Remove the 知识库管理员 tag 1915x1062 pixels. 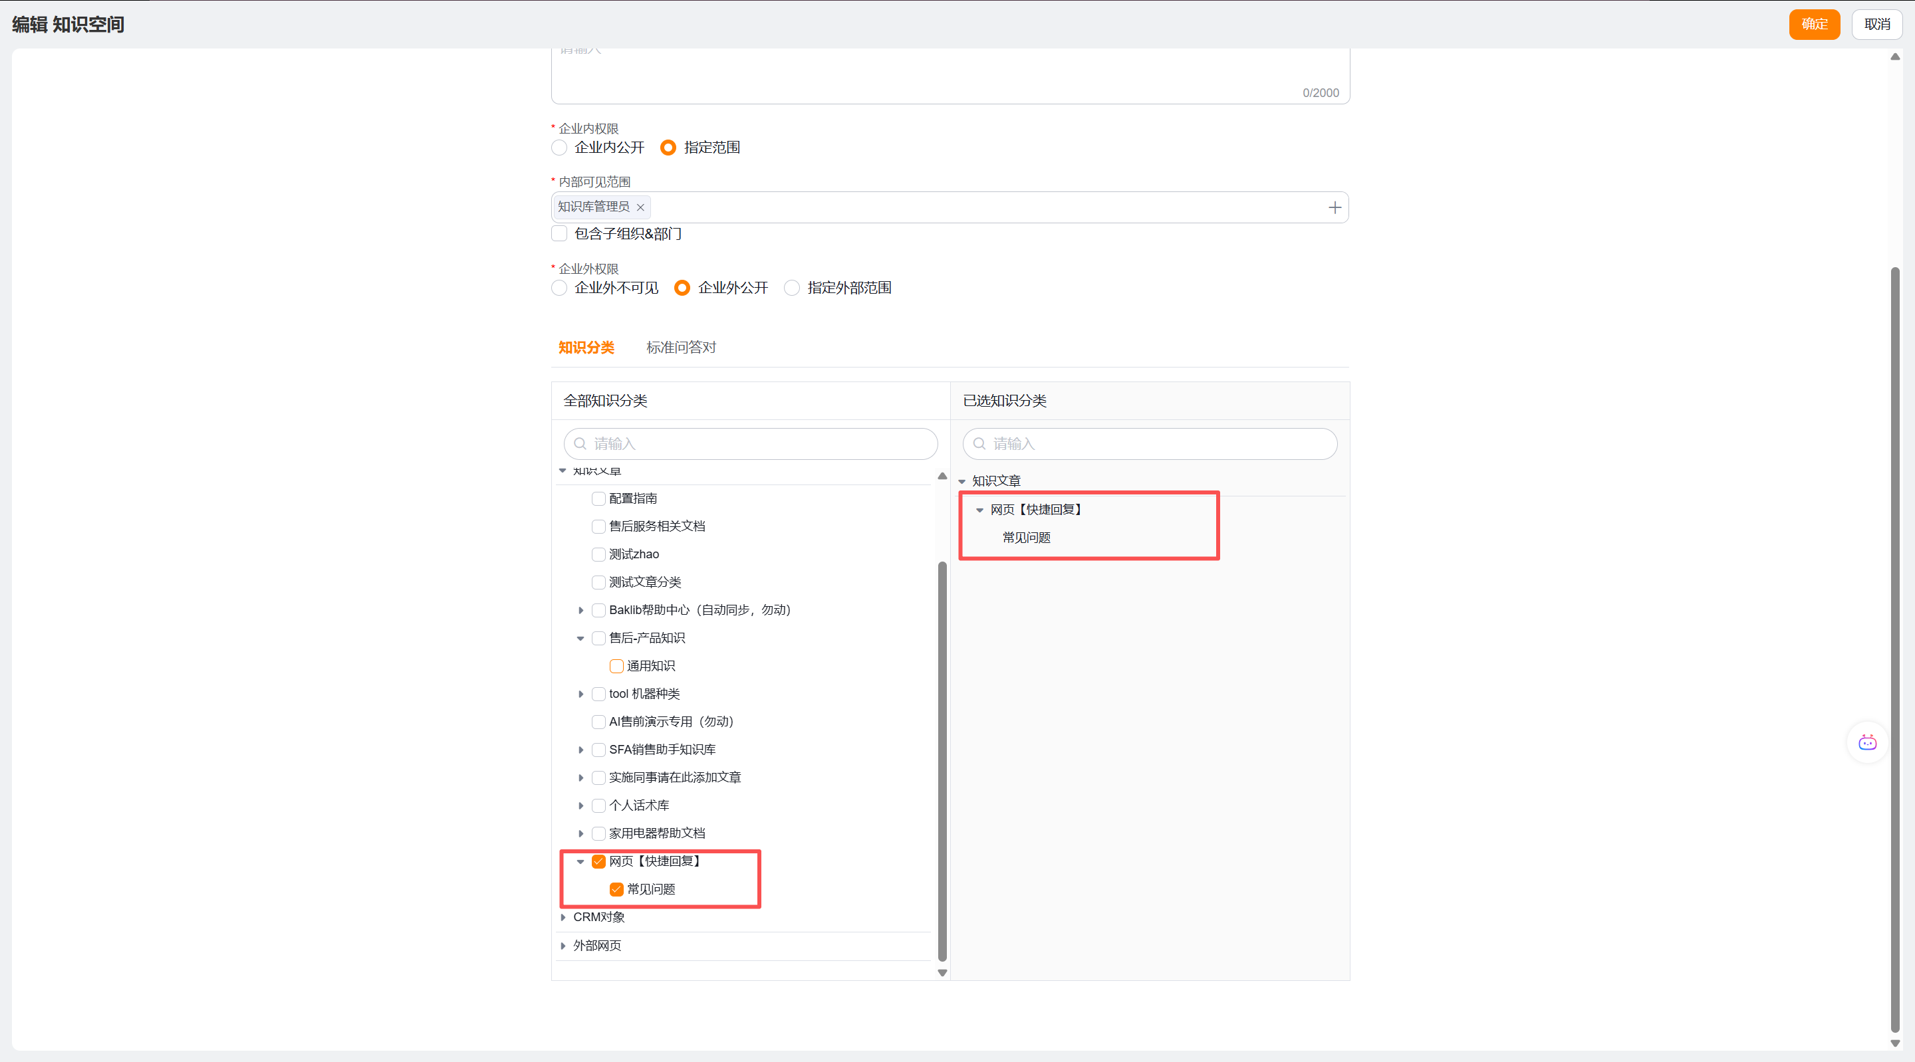click(x=640, y=207)
